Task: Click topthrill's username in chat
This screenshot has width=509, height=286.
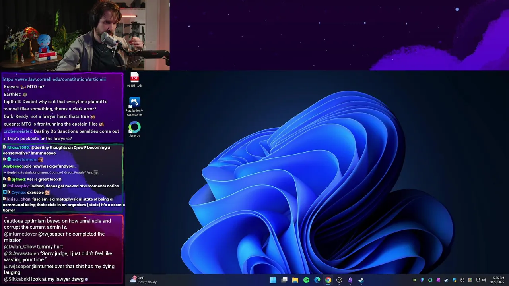Action: (x=12, y=102)
